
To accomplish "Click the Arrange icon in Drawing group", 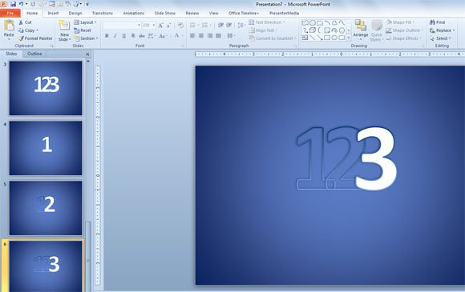I will tap(361, 26).
